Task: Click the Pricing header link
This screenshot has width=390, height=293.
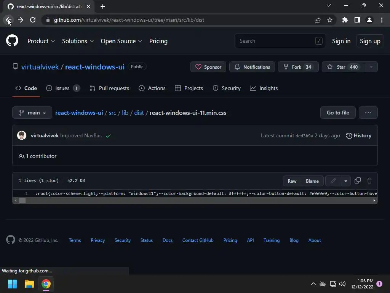Action: 158,41
